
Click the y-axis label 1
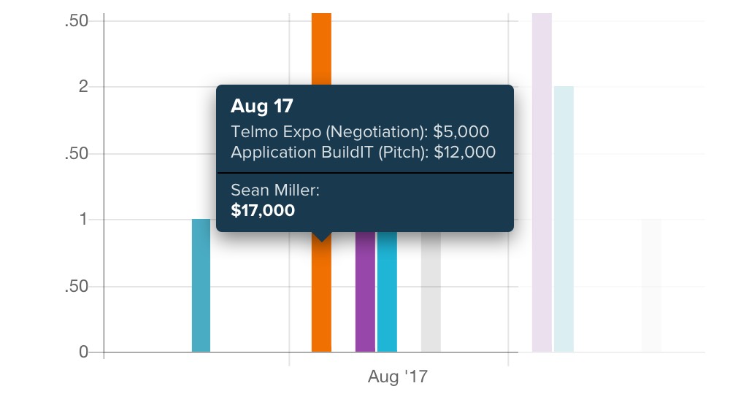point(83,219)
